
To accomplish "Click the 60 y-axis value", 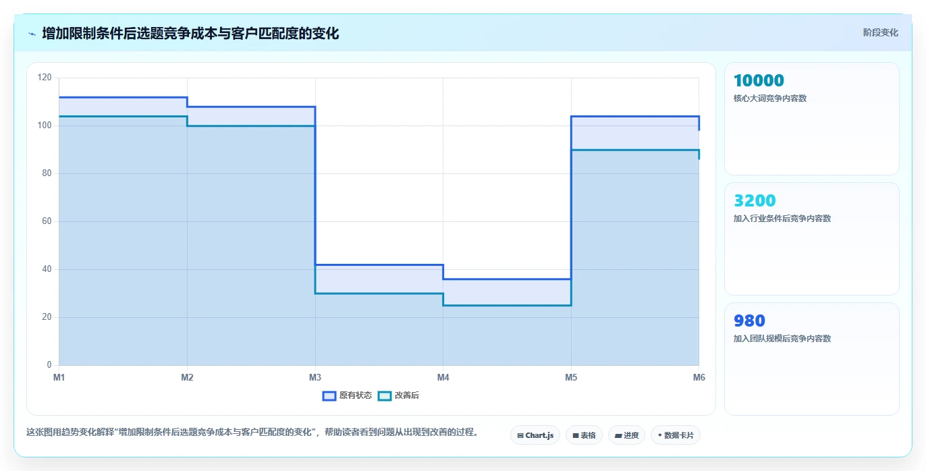I will pyautogui.click(x=47, y=221).
